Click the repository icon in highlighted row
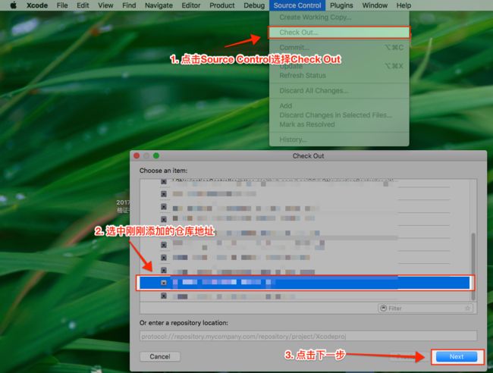 pyautogui.click(x=164, y=283)
